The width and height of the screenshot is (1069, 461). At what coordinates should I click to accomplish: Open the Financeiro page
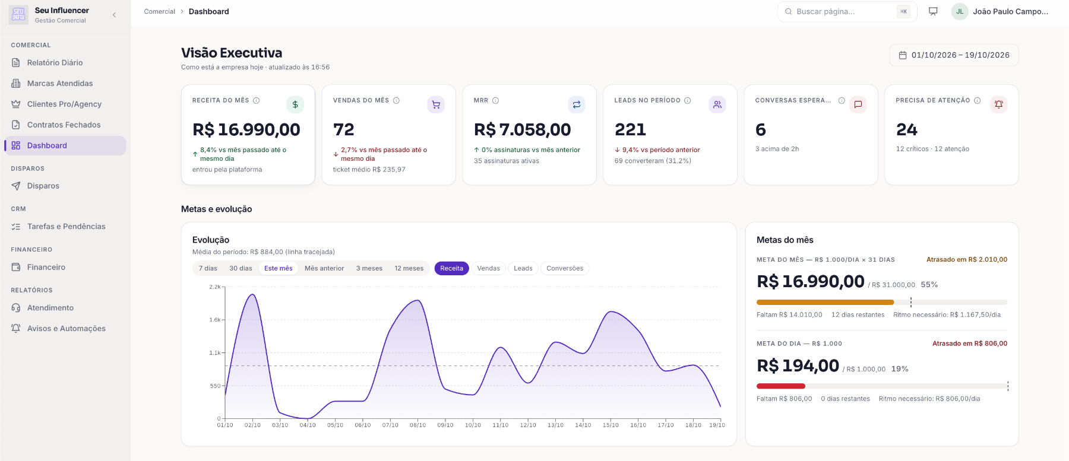[x=65, y=267]
